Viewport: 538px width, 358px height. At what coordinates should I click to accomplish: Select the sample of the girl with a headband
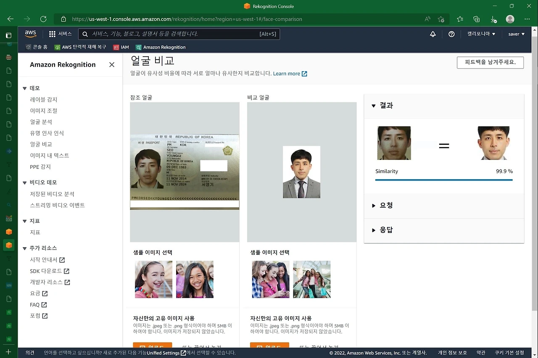pyautogui.click(x=153, y=280)
